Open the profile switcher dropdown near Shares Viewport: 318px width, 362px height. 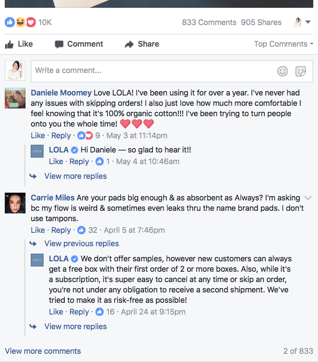[x=302, y=22]
